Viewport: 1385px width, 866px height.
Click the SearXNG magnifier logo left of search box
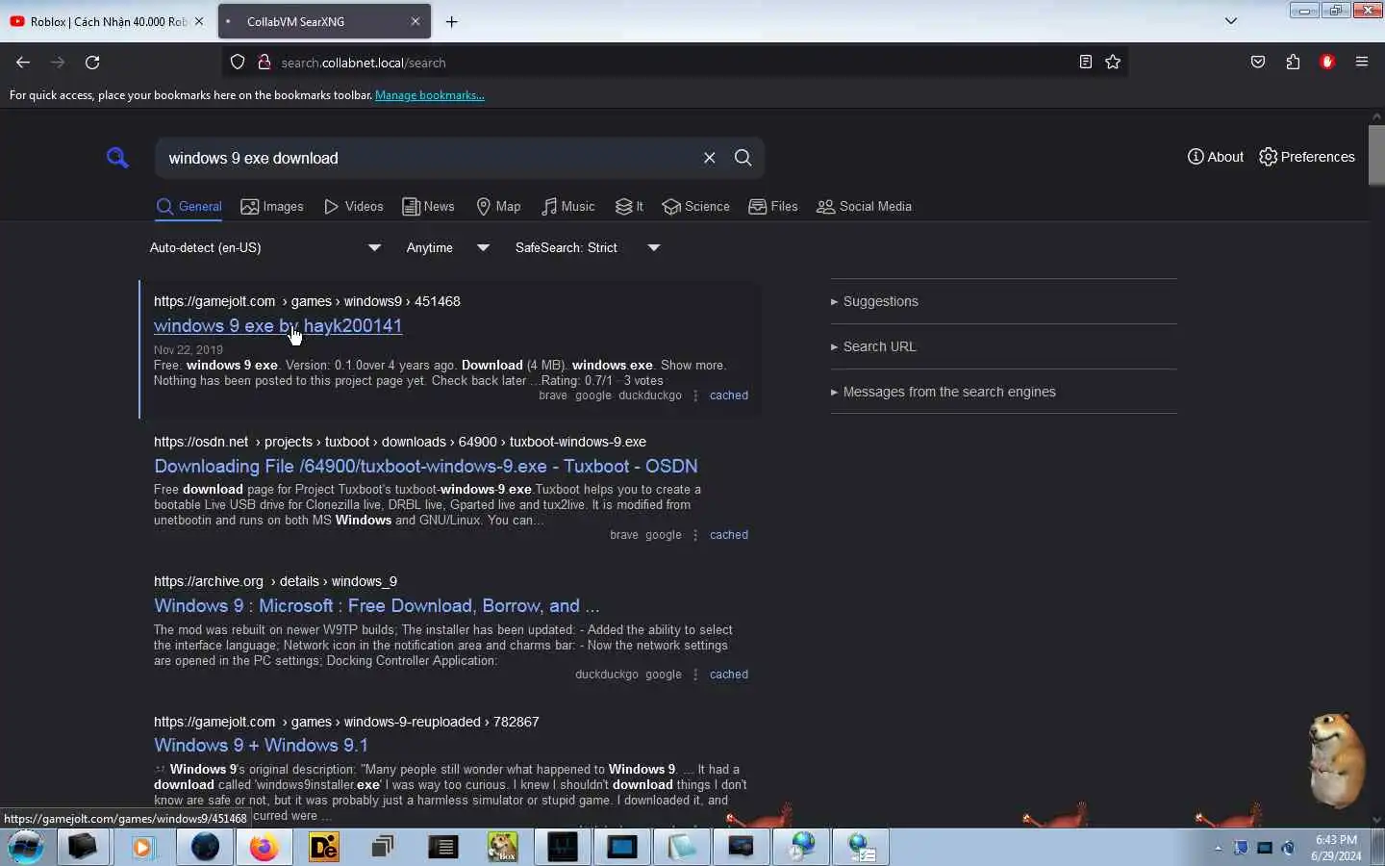(x=117, y=158)
